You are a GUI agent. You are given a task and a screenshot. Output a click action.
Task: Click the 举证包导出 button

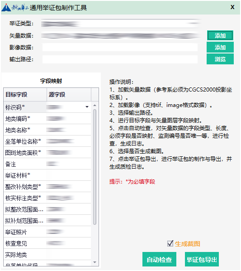[x=202, y=259]
